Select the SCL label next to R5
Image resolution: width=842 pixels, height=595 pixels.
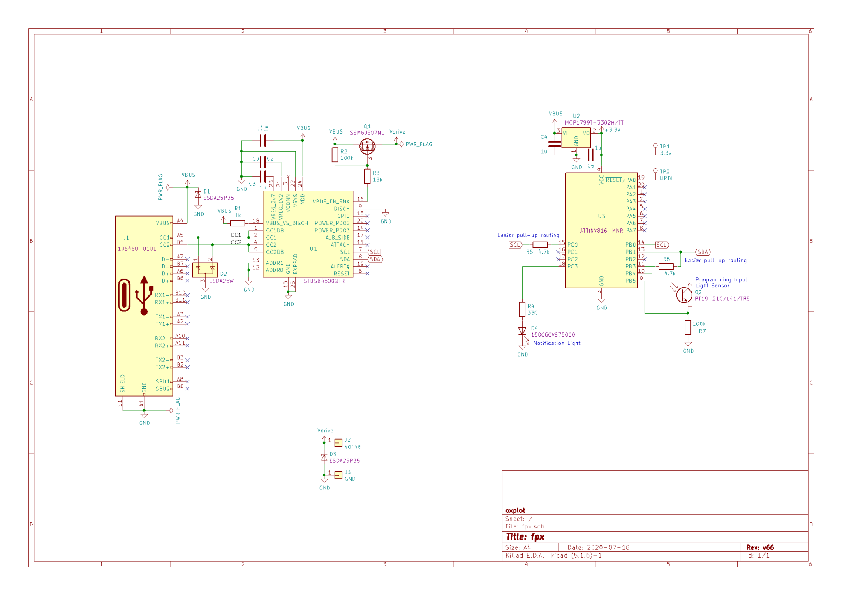click(x=515, y=245)
